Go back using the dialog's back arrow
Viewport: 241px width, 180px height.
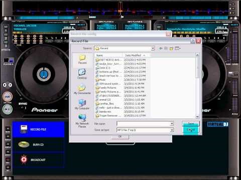[x=161, y=48]
